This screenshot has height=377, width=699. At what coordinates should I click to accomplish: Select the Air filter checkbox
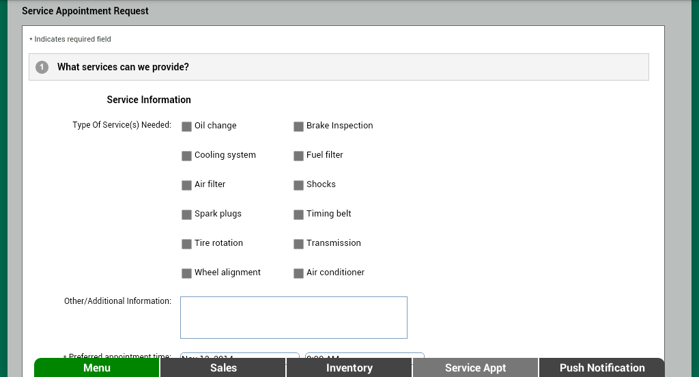point(186,185)
